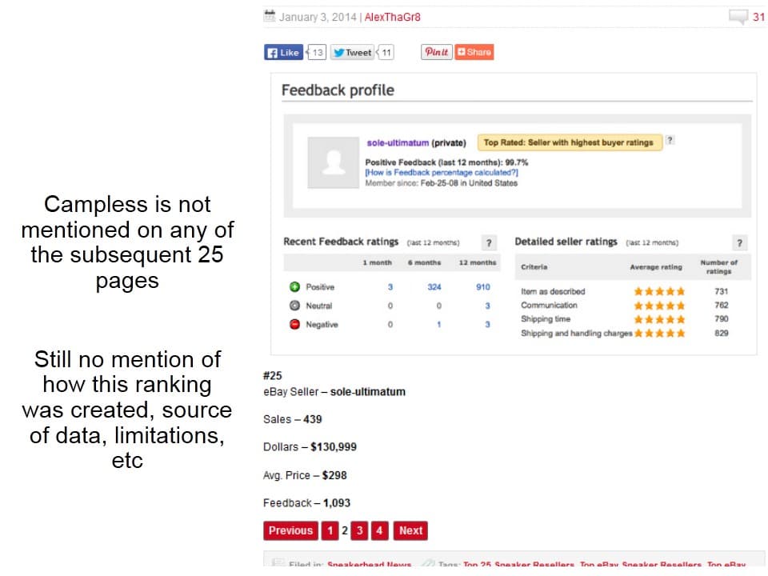Go to page 4 of the article

click(379, 531)
